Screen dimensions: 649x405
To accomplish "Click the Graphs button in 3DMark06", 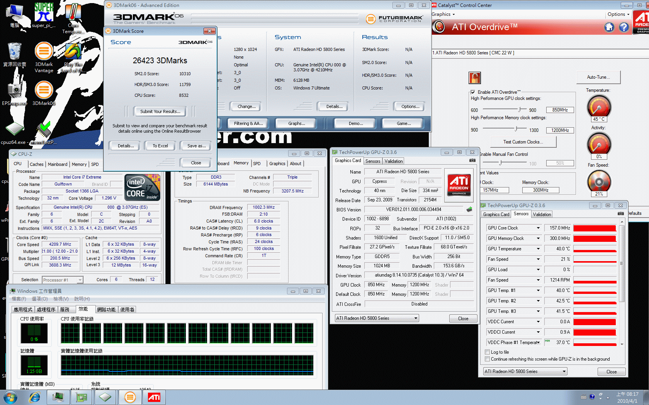I will tap(296, 123).
